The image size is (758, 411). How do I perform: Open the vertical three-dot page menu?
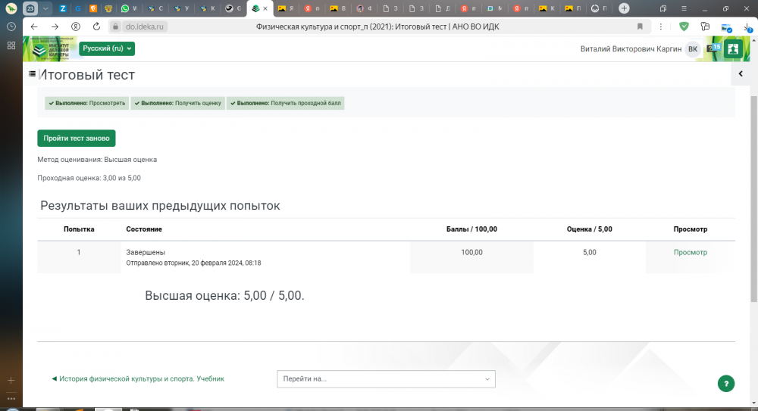click(x=660, y=26)
